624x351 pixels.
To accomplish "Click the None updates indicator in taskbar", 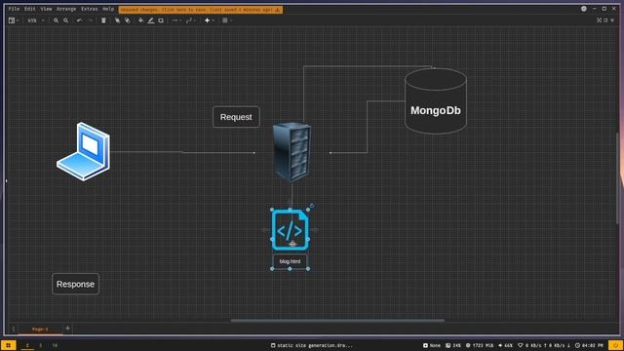I will point(432,345).
